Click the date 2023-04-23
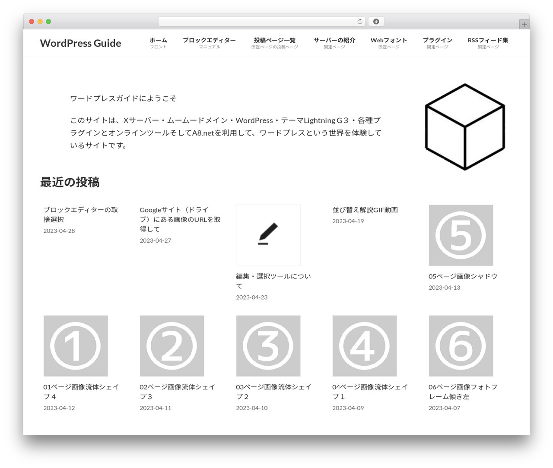 pyautogui.click(x=252, y=297)
